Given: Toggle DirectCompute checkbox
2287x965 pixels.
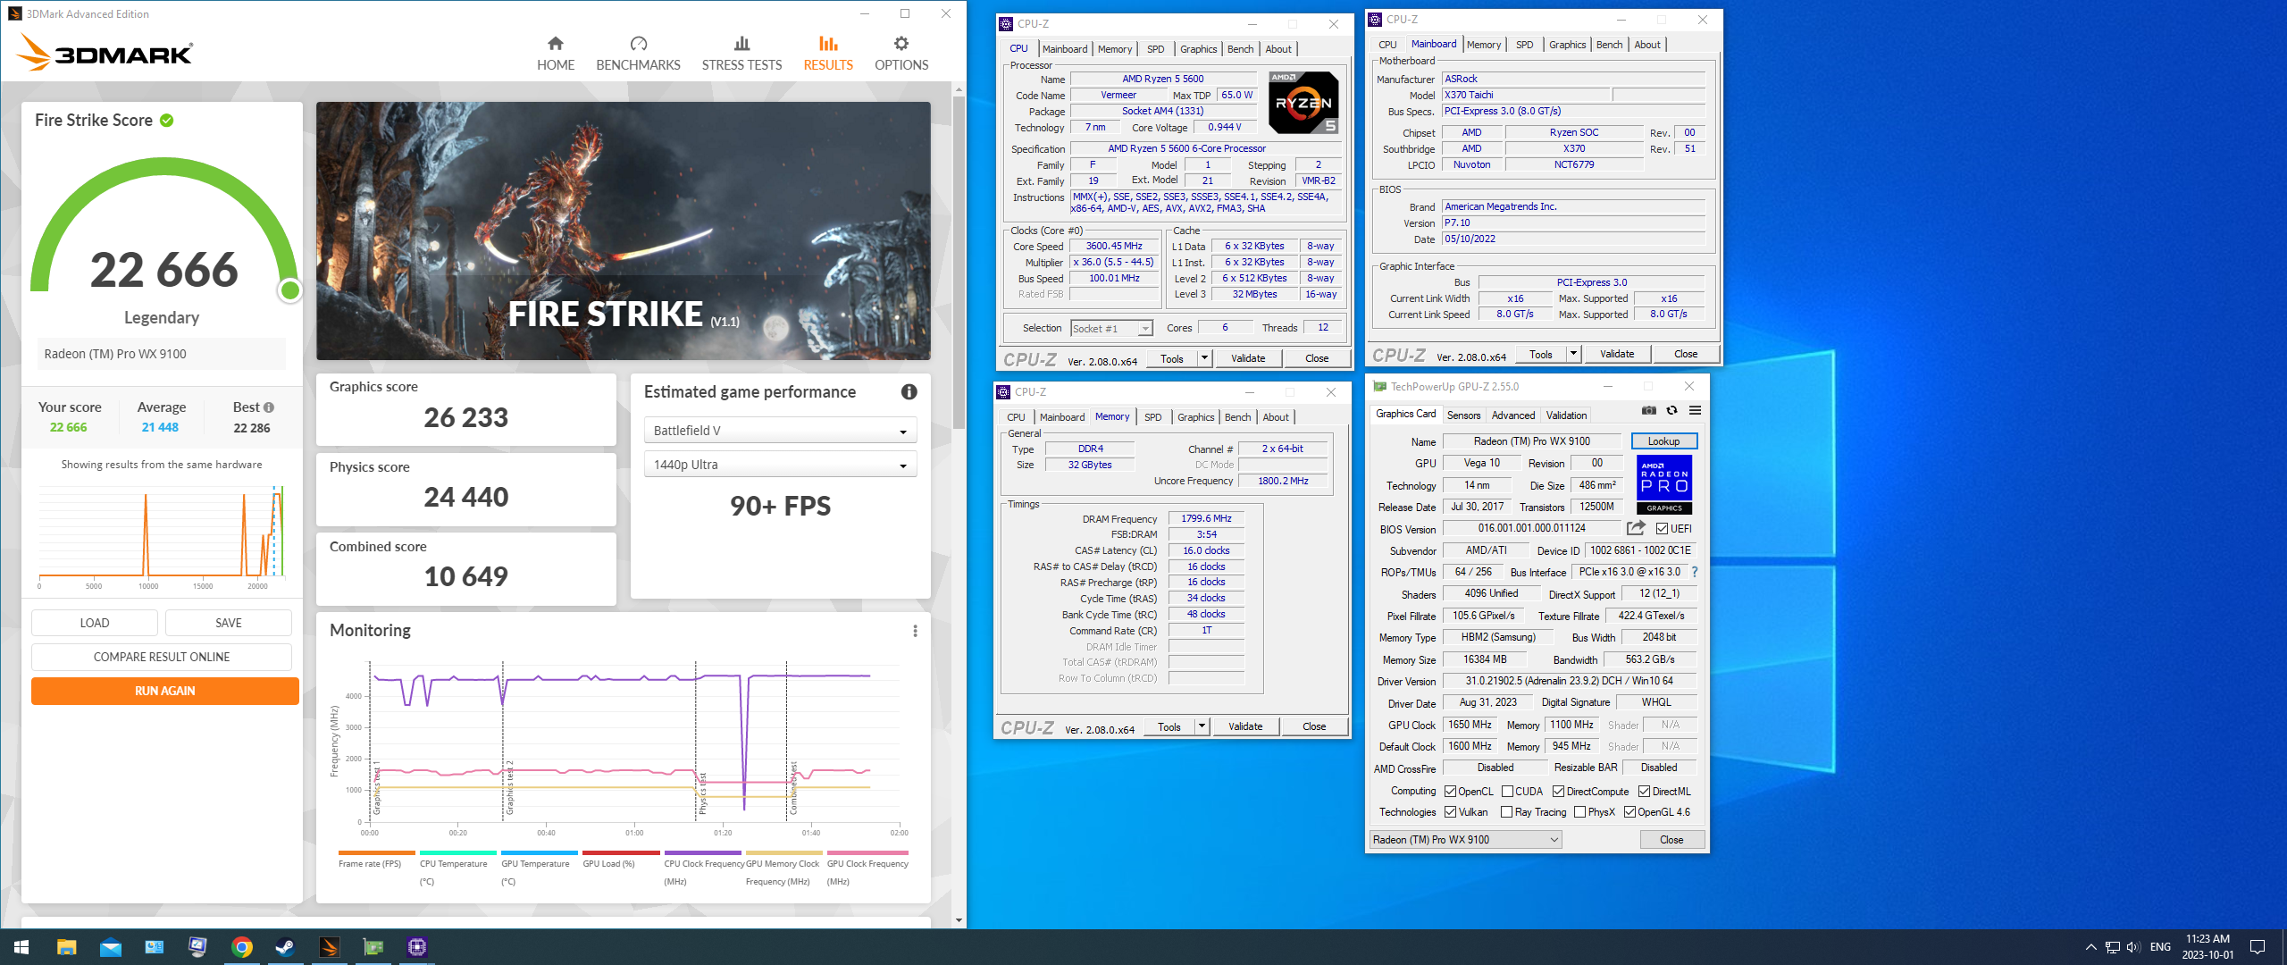Looking at the screenshot, I should click(1558, 792).
